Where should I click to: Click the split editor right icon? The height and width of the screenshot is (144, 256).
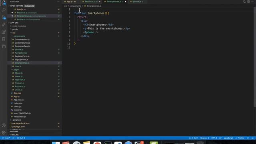click(x=248, y=2)
